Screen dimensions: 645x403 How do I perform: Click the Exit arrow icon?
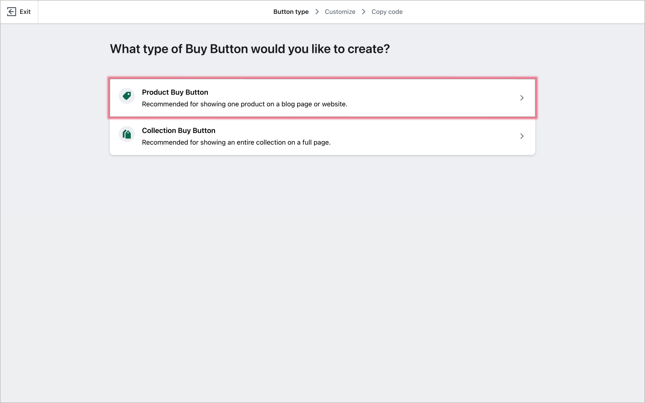click(x=12, y=12)
